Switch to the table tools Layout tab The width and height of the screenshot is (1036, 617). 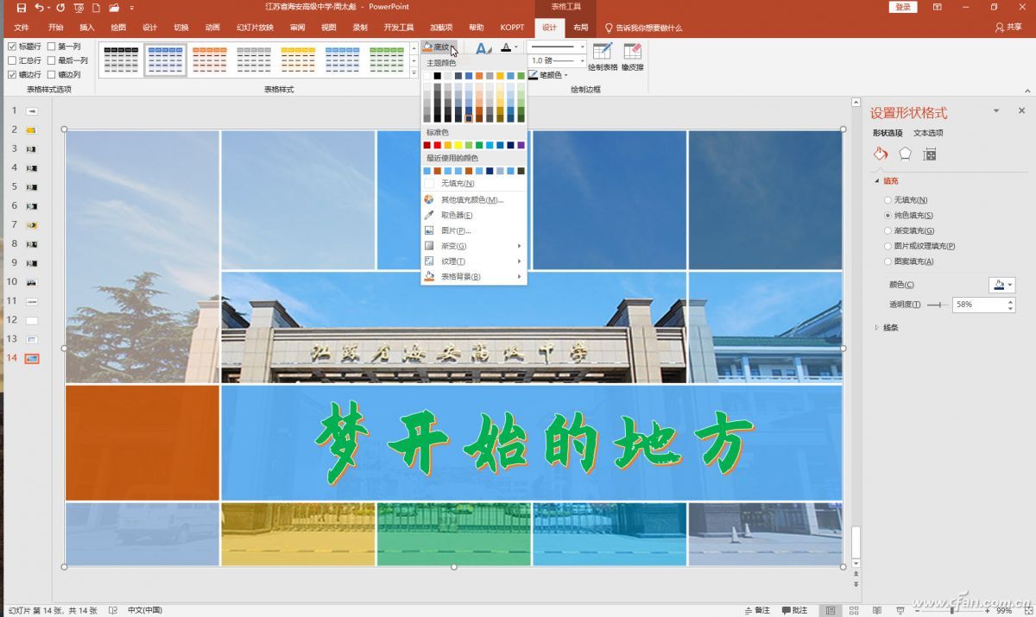coord(581,27)
